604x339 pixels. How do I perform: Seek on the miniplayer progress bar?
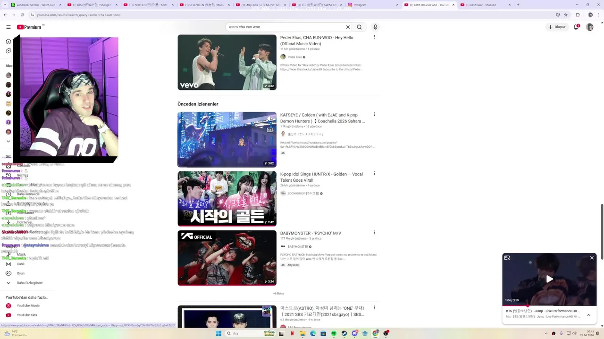coord(549,306)
